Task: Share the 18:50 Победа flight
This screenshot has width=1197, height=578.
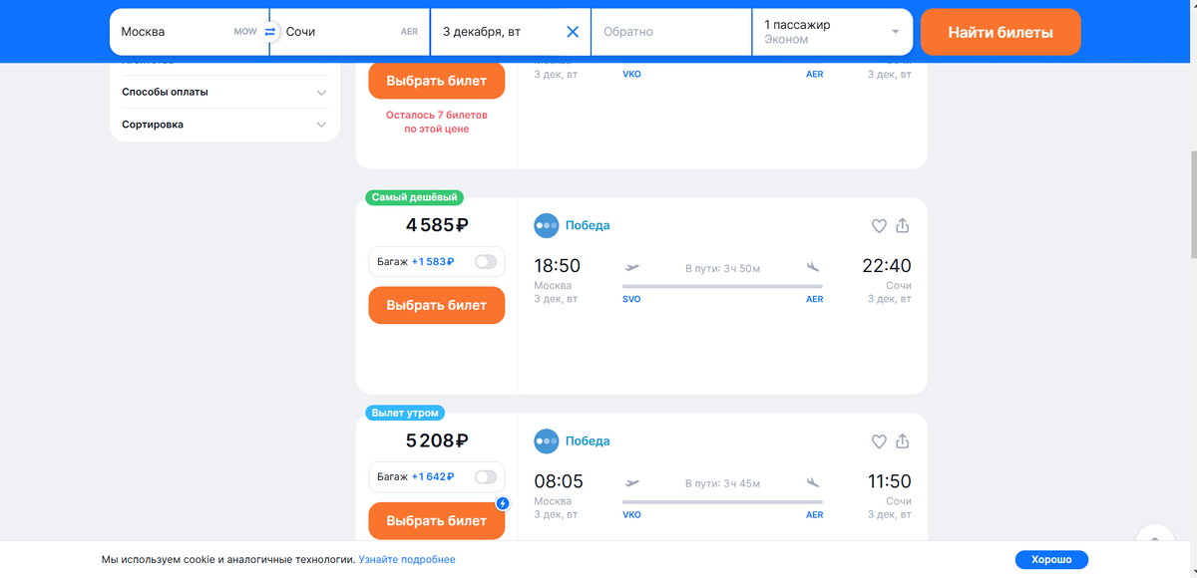Action: pyautogui.click(x=903, y=226)
